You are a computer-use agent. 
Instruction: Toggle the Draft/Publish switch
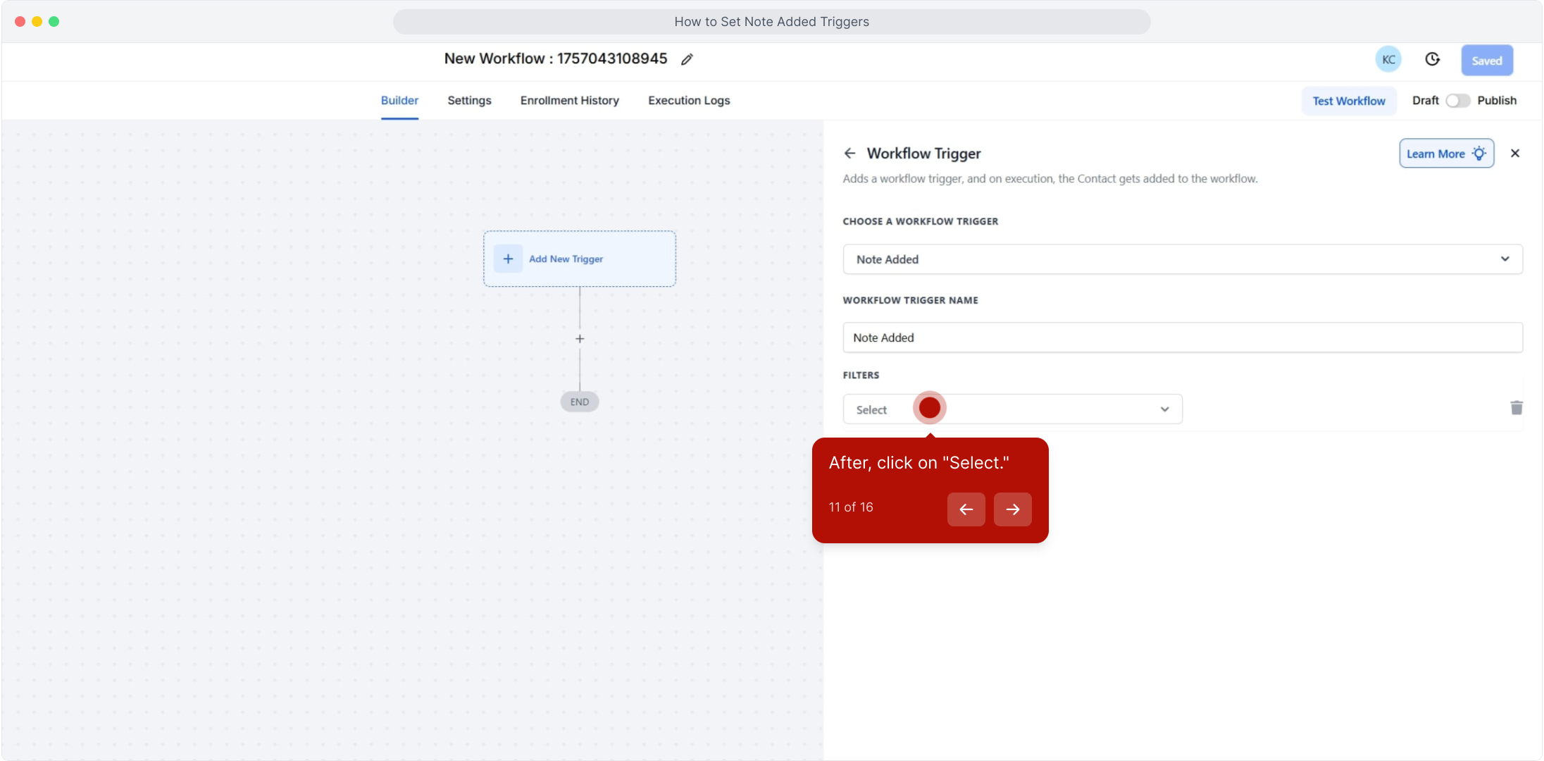pos(1457,101)
